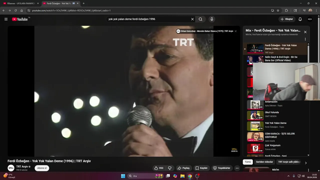Click the Chrome address bar URL
320x180 pixels.
point(71,10)
